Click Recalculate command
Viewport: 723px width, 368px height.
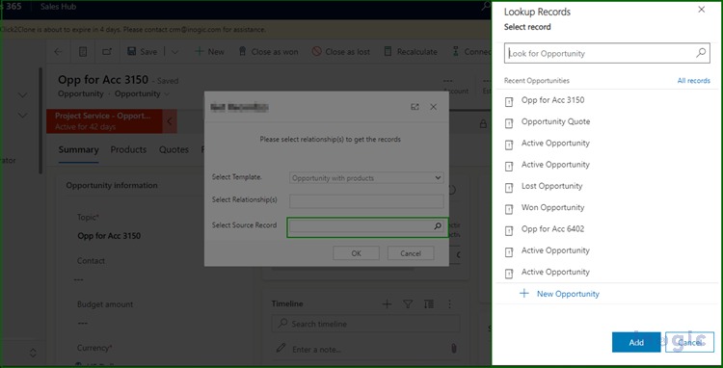(x=411, y=52)
